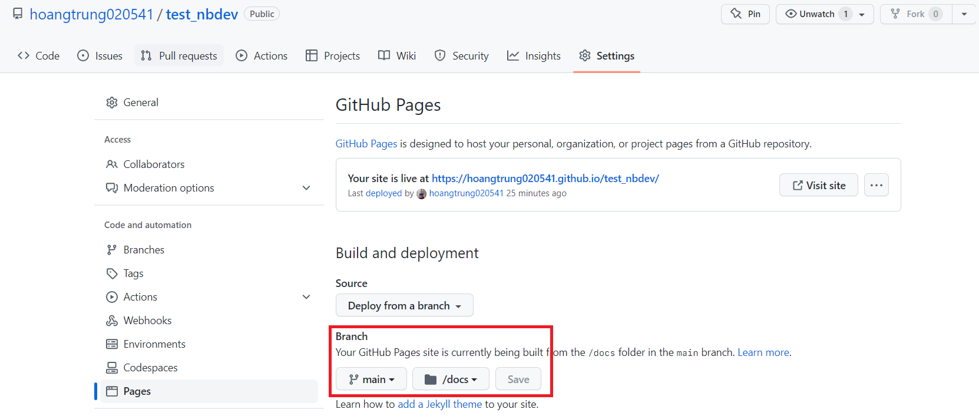The image size is (979, 419).
Task: Click the Security shield icon
Action: [440, 55]
